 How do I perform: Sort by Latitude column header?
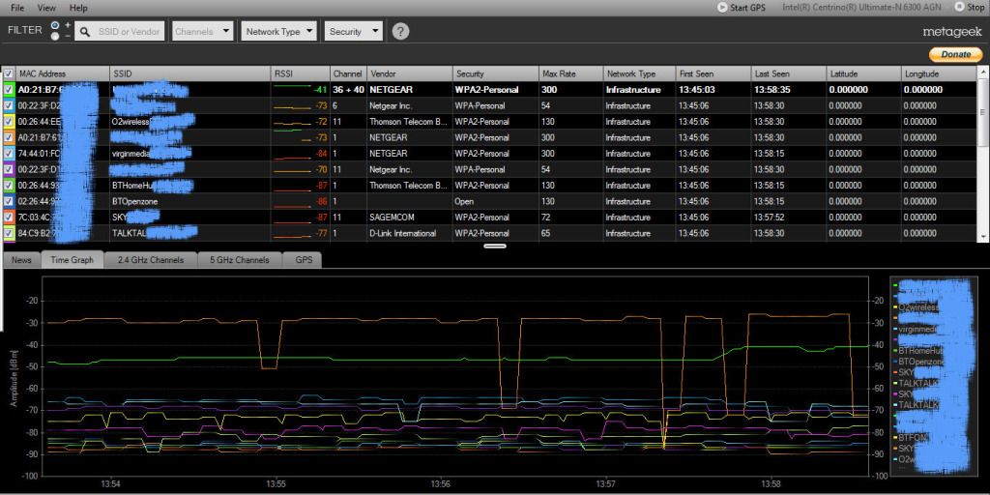click(x=862, y=73)
